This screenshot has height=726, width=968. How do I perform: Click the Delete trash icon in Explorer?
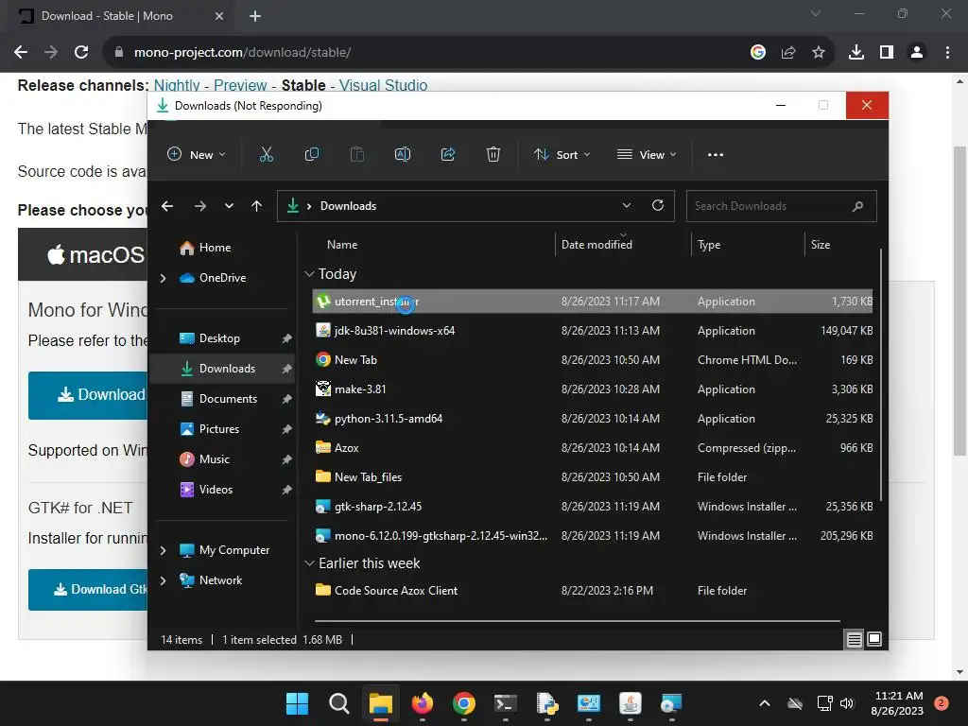pos(493,154)
